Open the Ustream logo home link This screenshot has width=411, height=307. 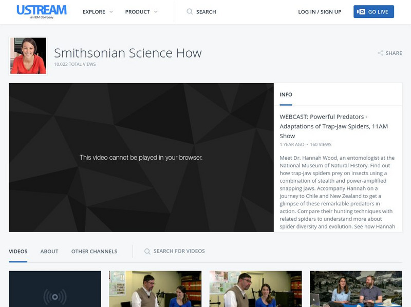coord(42,12)
